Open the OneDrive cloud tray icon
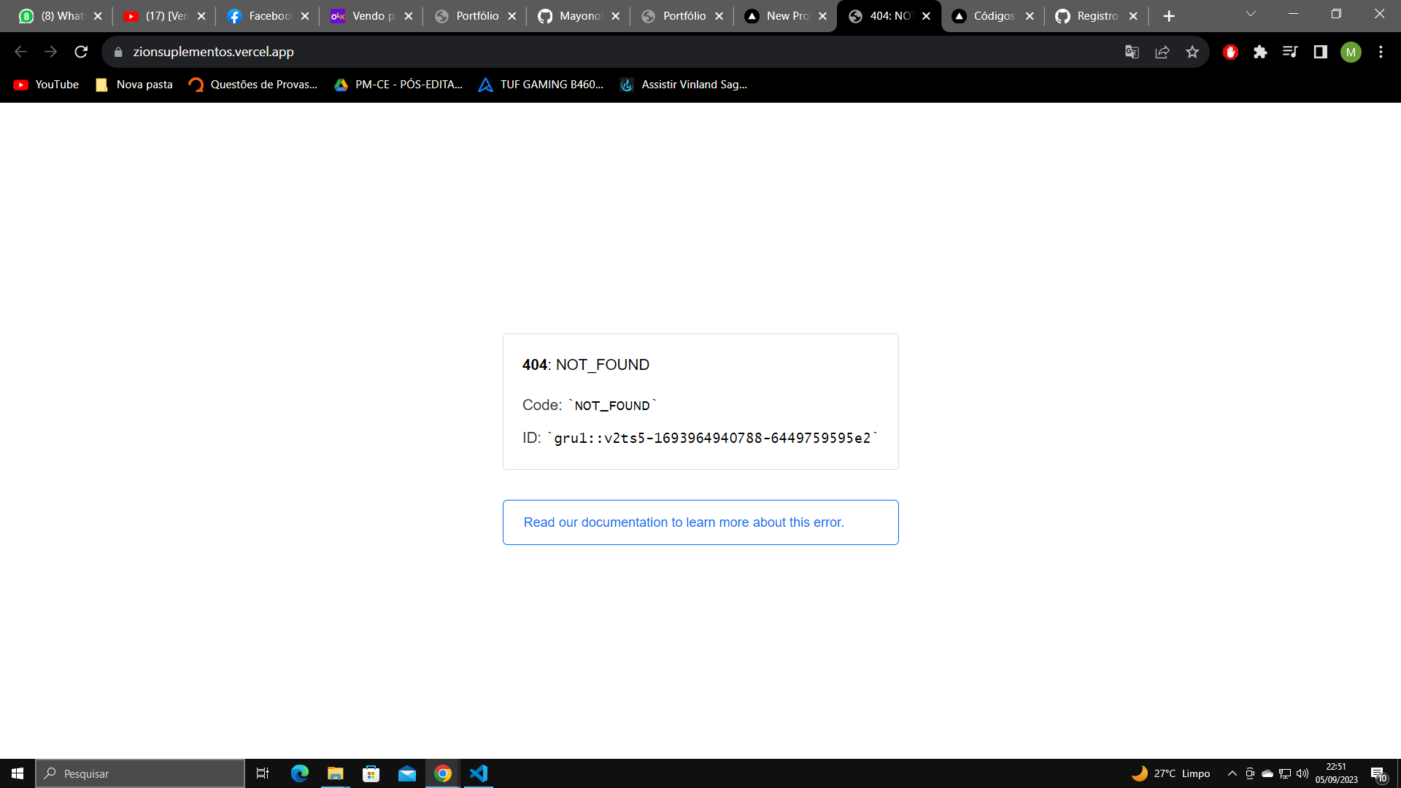The width and height of the screenshot is (1401, 788). tap(1267, 773)
